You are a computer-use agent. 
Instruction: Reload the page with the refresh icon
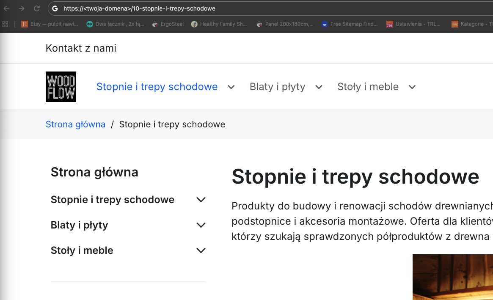tap(37, 8)
